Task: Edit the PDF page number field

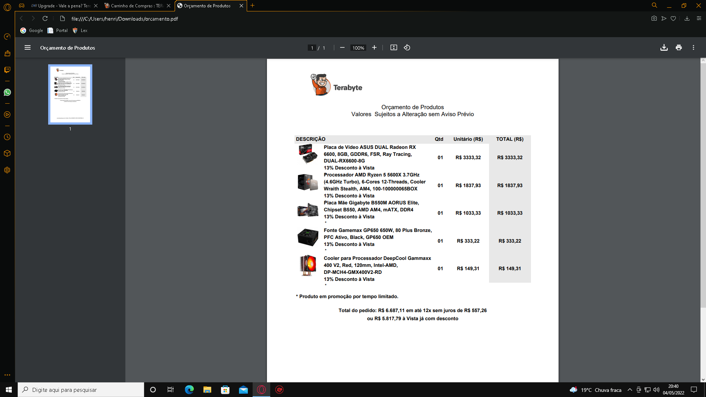Action: click(x=312, y=48)
